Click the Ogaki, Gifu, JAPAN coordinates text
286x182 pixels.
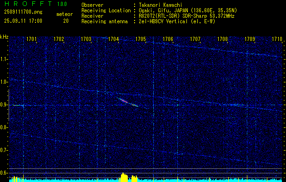pos(188,10)
